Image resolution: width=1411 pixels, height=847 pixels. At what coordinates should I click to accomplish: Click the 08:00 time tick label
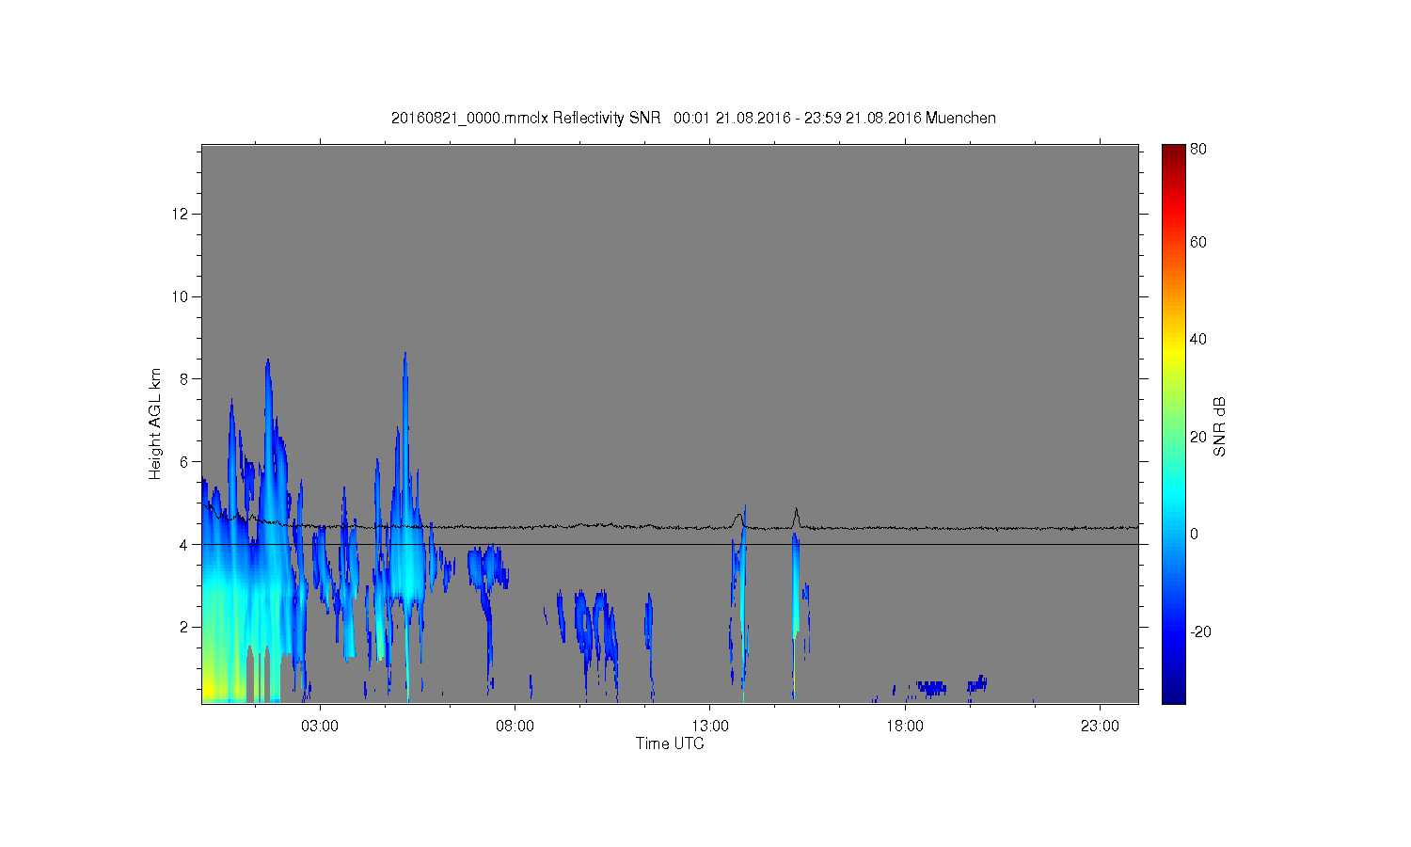515,727
